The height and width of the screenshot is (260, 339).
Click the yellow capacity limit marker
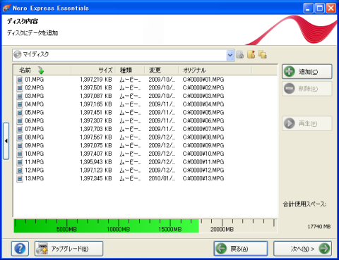click(254, 225)
